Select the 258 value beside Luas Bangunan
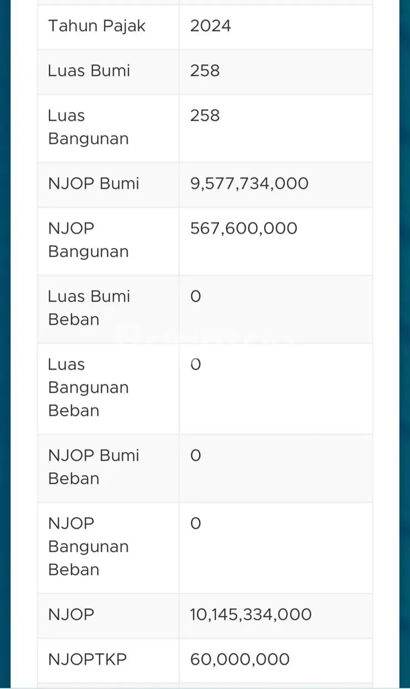Viewport: 410px width, 689px height. (x=205, y=115)
